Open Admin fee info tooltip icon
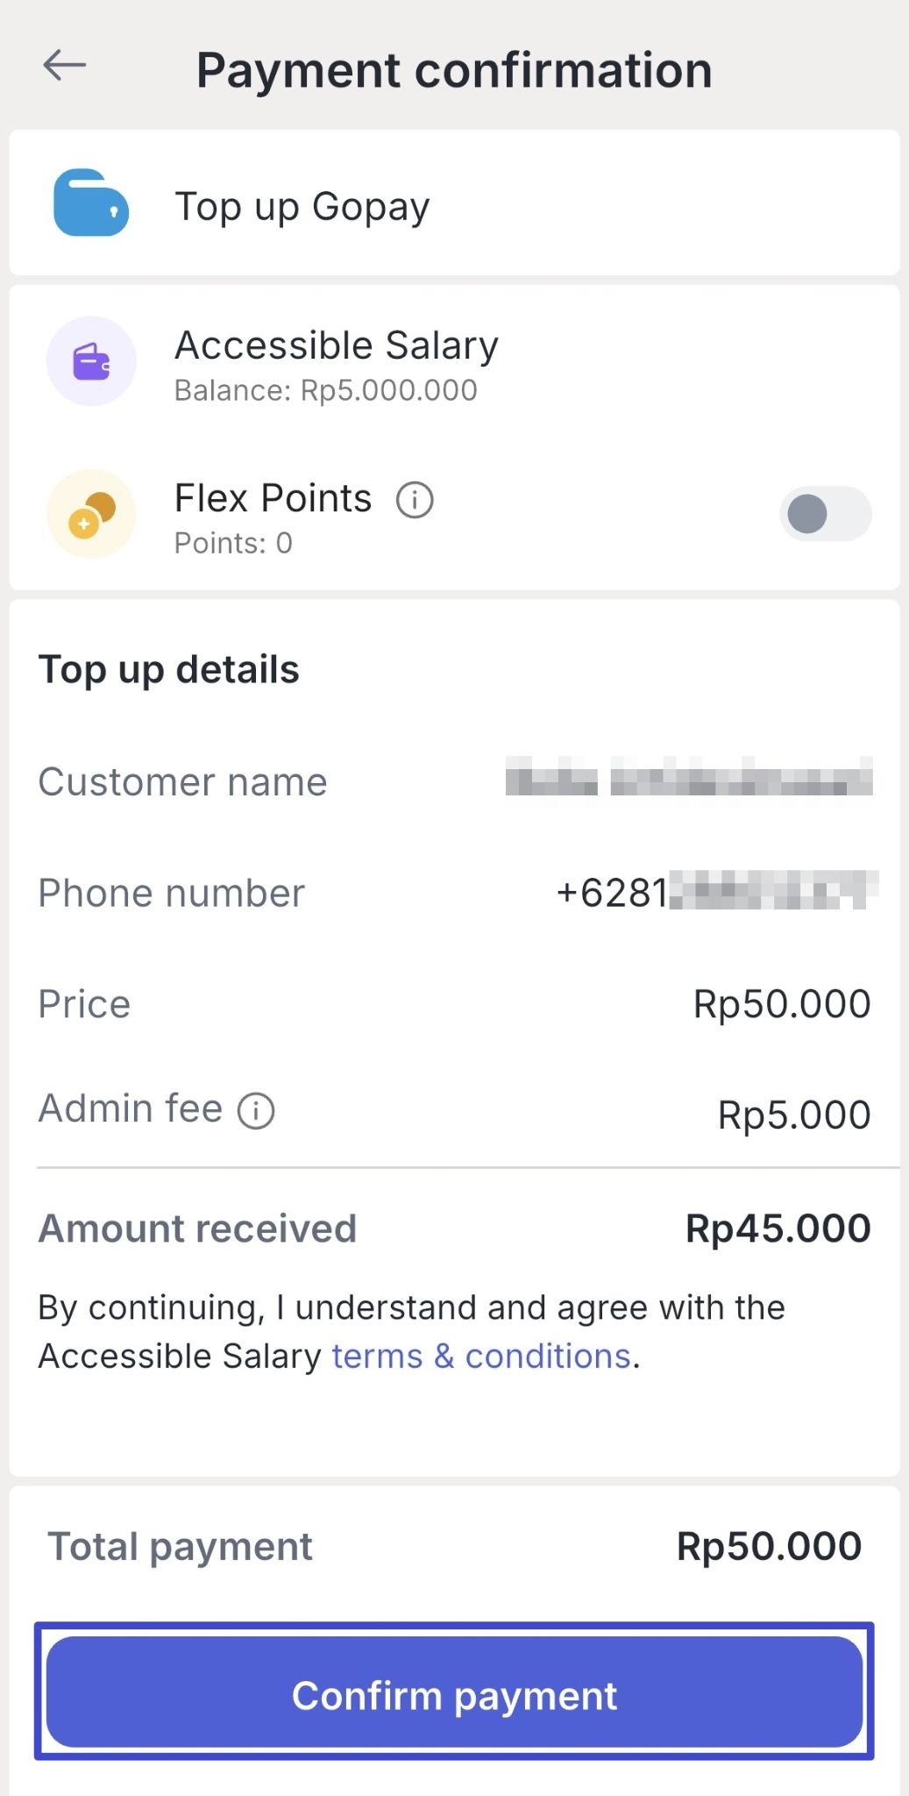909x1796 pixels. (x=256, y=1111)
